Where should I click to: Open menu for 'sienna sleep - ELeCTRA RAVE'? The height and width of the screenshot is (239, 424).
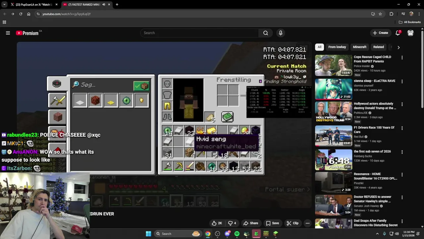[x=402, y=81]
